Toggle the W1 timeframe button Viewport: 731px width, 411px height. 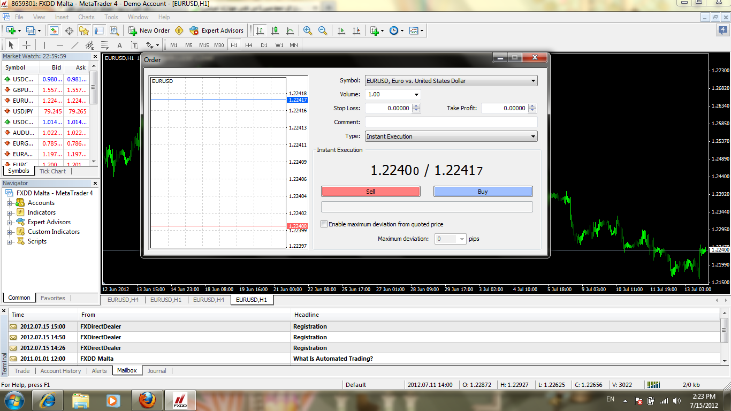[x=279, y=45]
